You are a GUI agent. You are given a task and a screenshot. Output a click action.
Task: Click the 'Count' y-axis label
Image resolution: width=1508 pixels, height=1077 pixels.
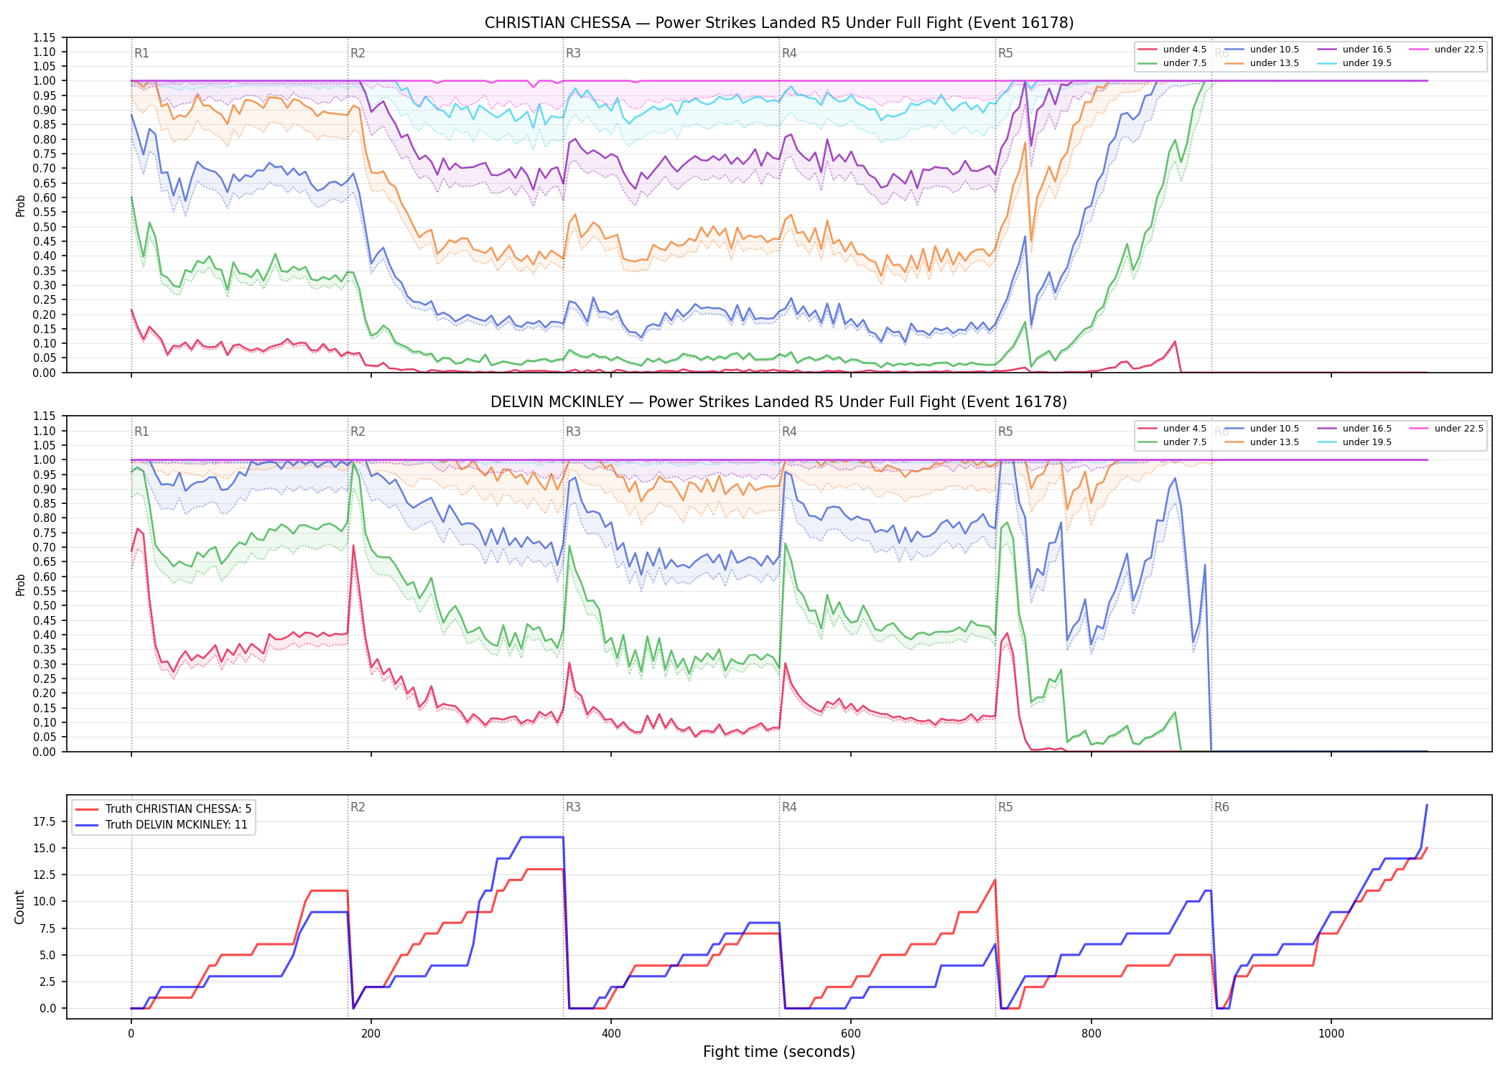19,907
